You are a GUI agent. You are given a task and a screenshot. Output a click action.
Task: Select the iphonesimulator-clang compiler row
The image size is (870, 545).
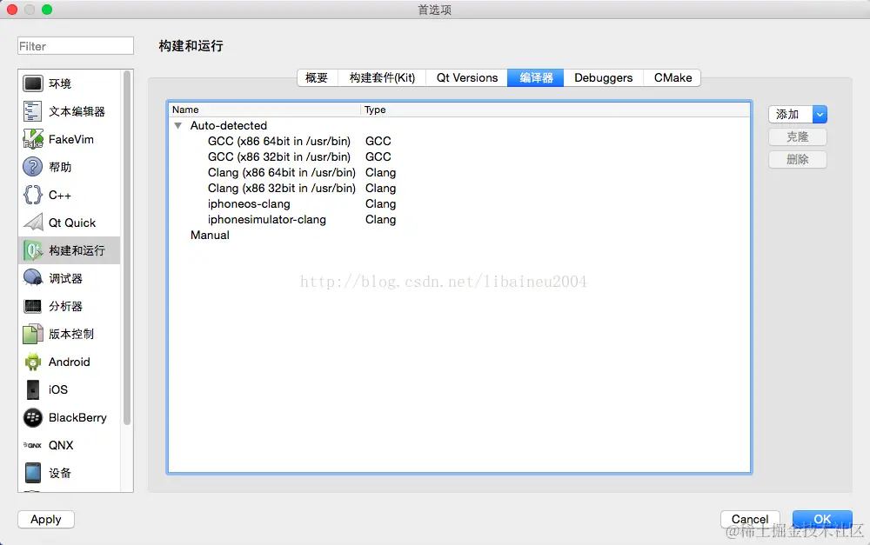tap(459, 220)
